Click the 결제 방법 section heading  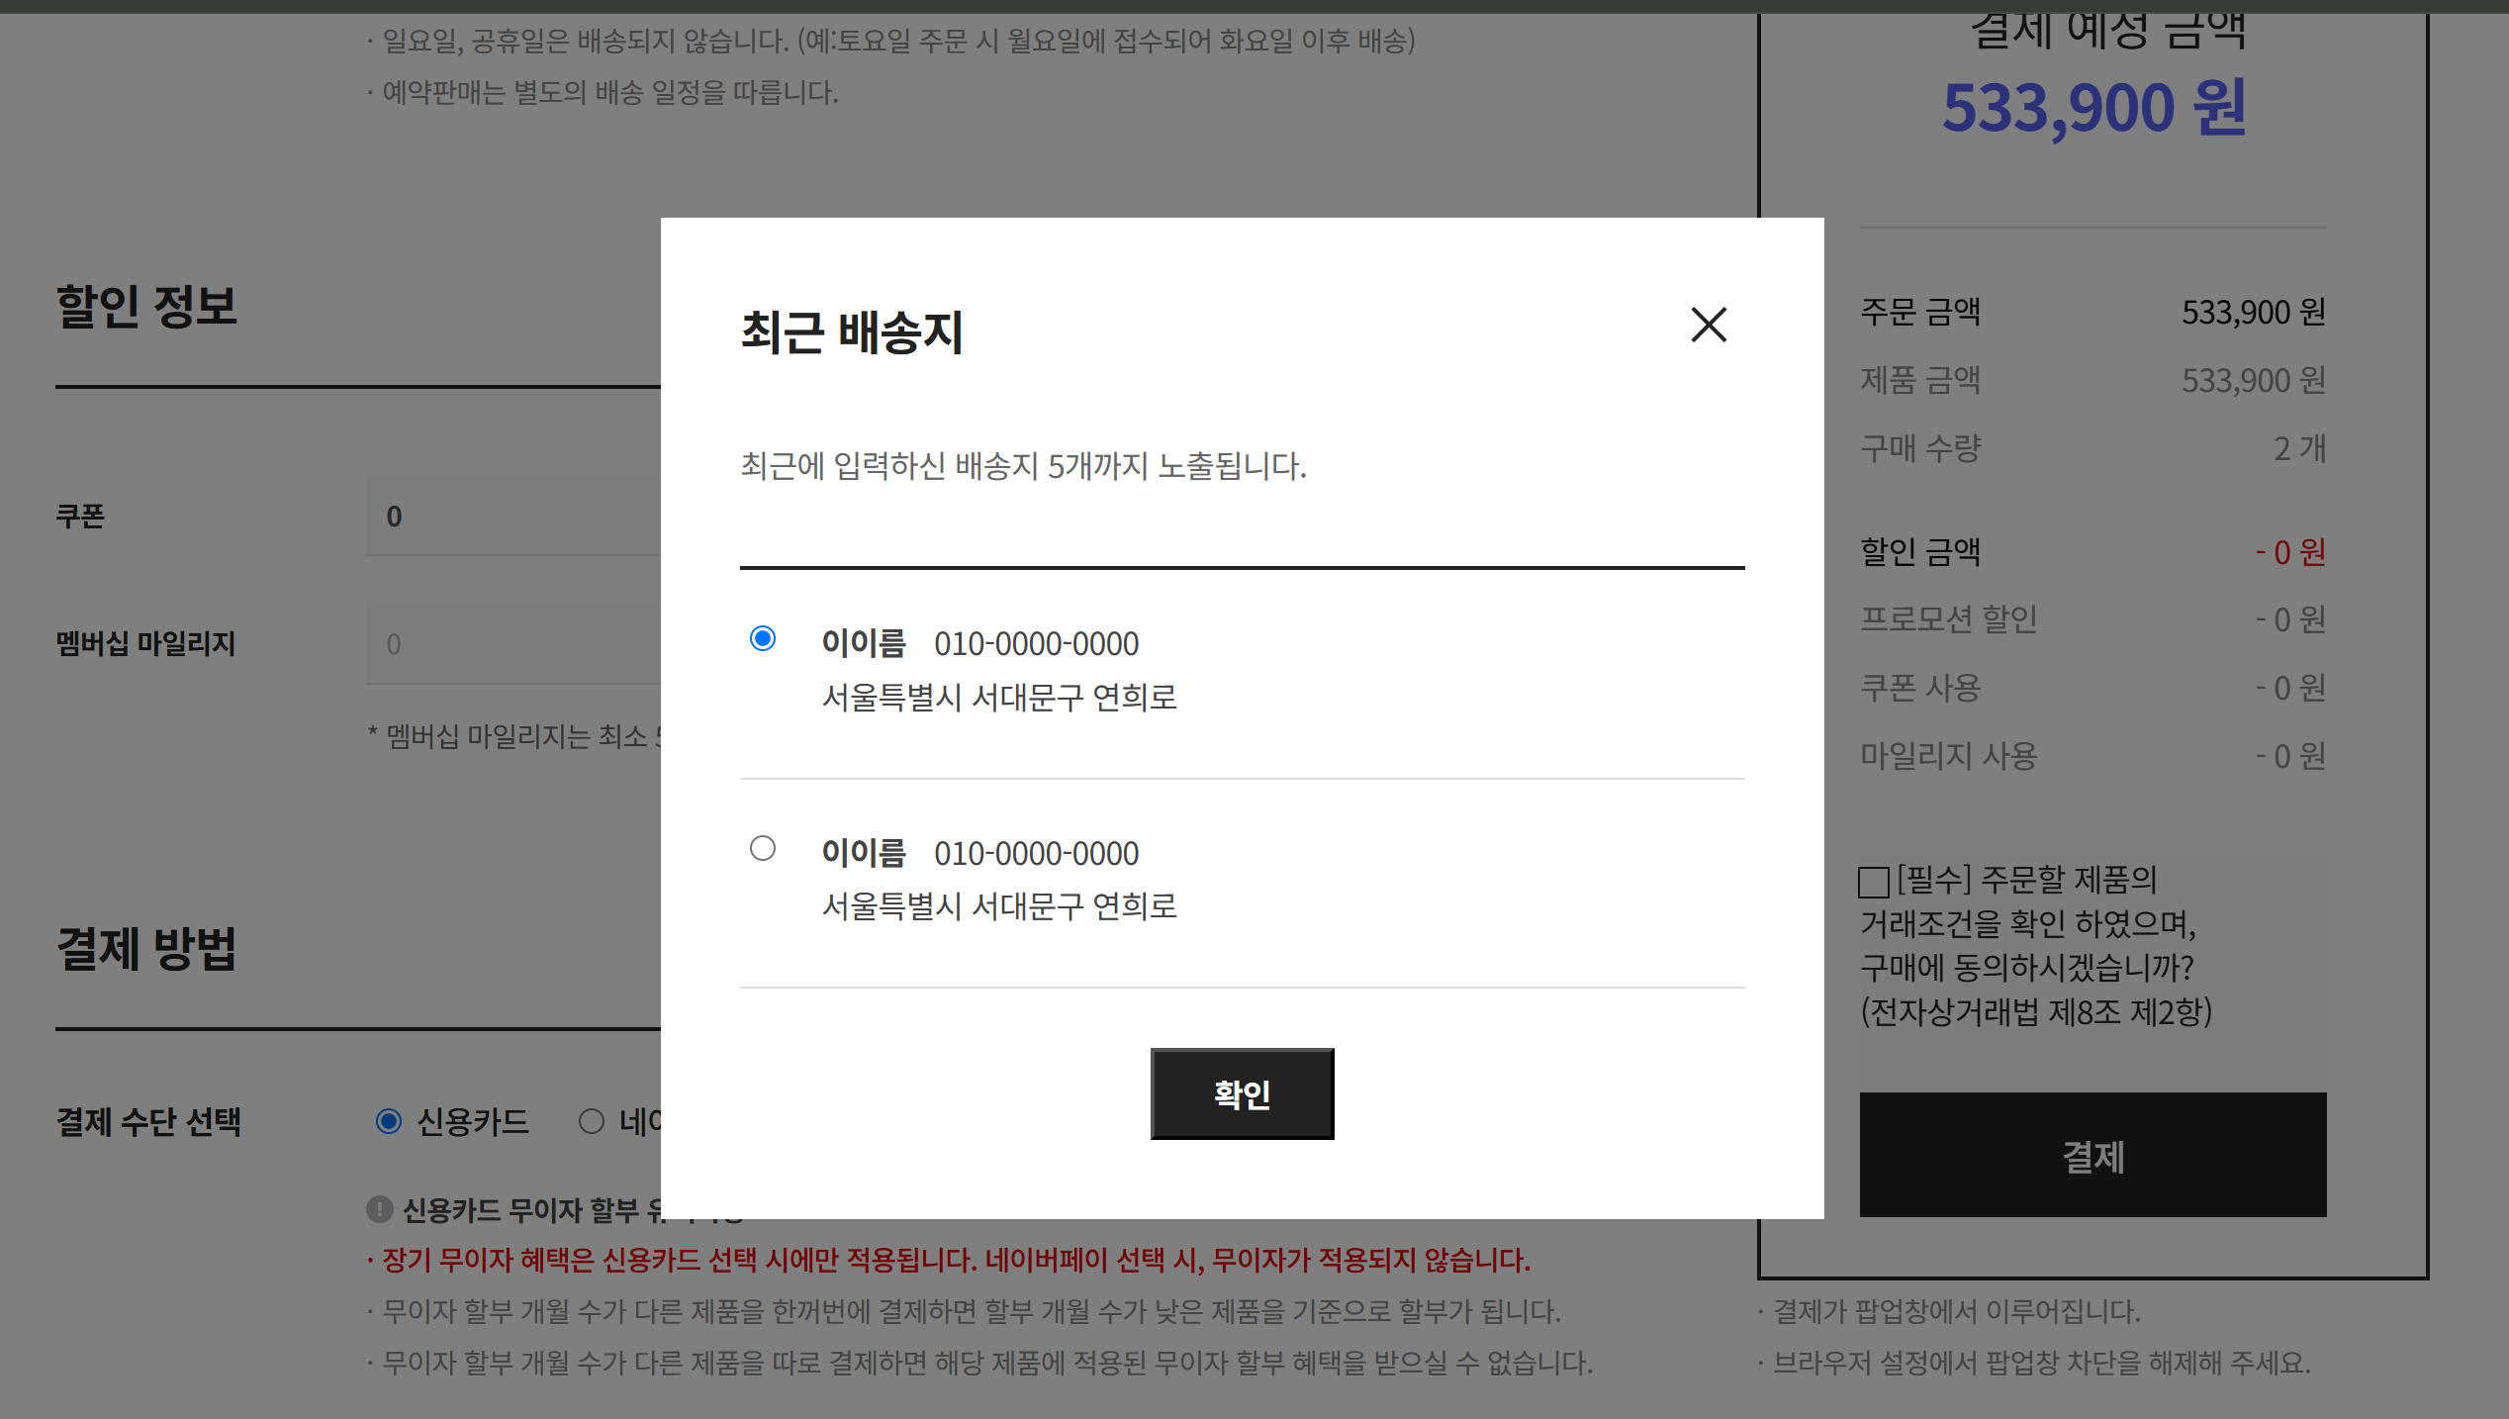pyautogui.click(x=146, y=949)
